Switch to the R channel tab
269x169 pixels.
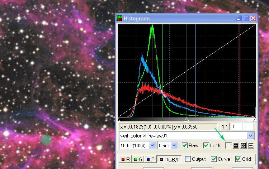pyautogui.click(x=126, y=159)
